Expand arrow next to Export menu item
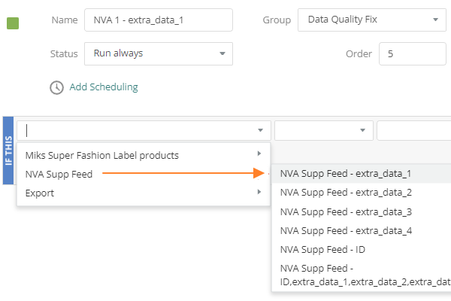 (x=259, y=192)
